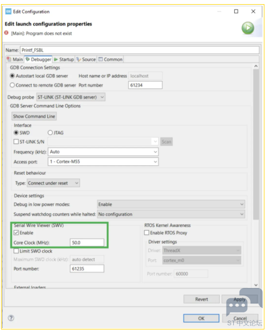Choose the JTAG interface radio button
Screen dimensions: 267x331
click(50, 133)
